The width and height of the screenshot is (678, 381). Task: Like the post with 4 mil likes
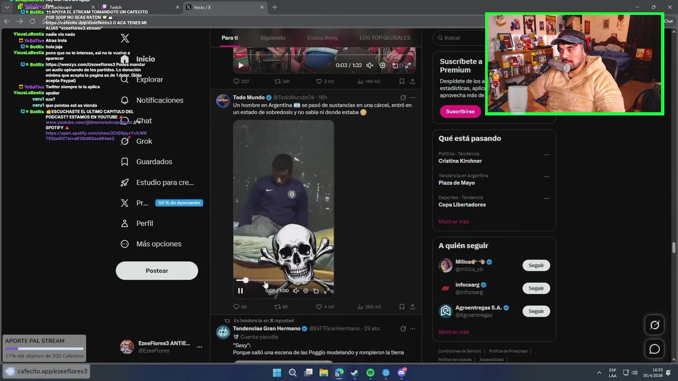pos(325,307)
